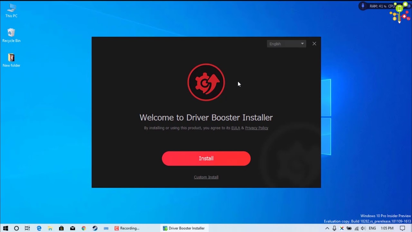Screen dimensions: 412x232
Task: Click the blue arrow on RAM widget
Action: click(409, 6)
